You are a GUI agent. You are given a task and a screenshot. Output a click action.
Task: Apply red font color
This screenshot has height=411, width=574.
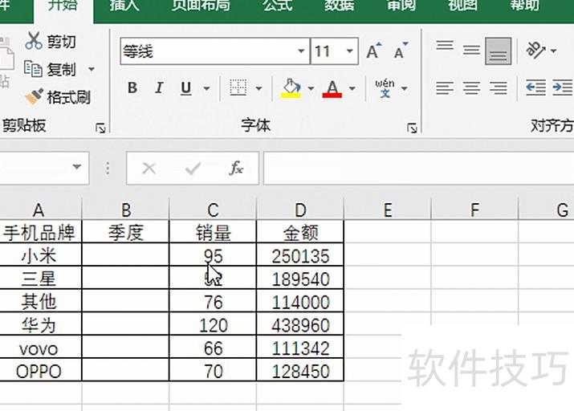[332, 88]
